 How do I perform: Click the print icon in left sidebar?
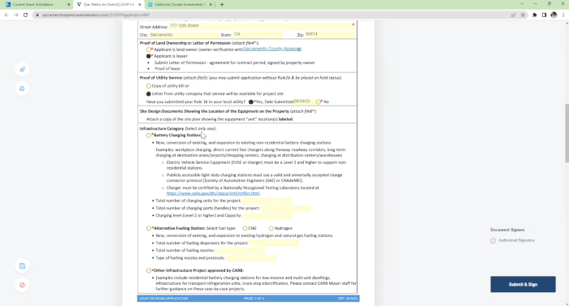22,88
